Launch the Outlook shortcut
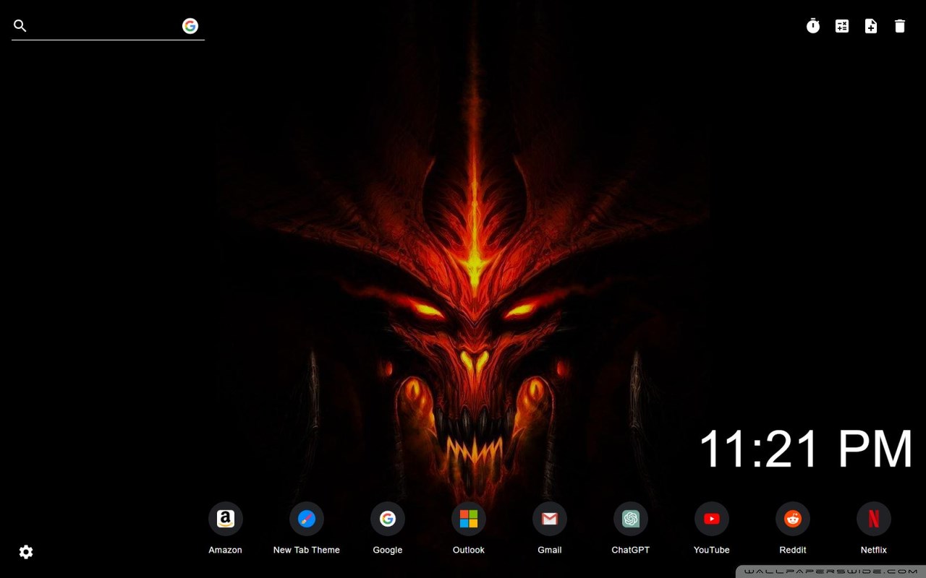926x578 pixels. click(469, 519)
